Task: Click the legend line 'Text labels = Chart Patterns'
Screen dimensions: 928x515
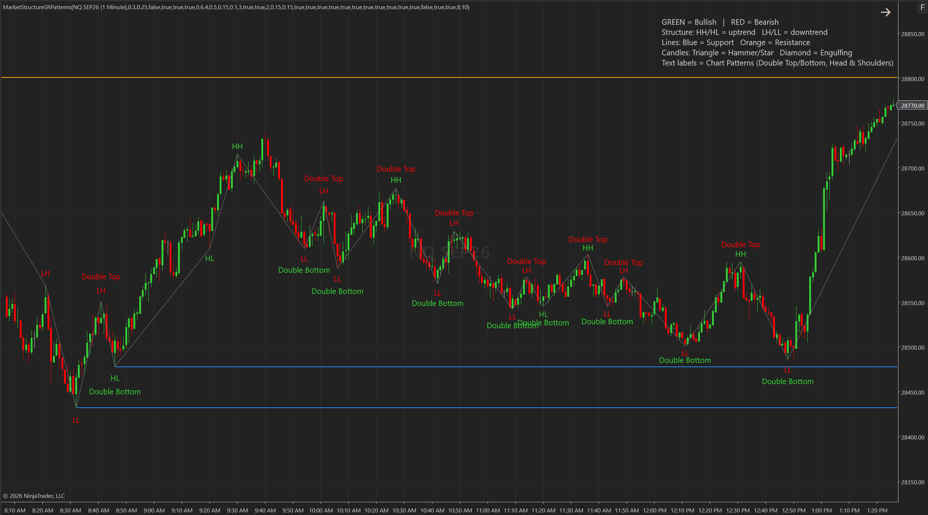Action: pos(777,63)
